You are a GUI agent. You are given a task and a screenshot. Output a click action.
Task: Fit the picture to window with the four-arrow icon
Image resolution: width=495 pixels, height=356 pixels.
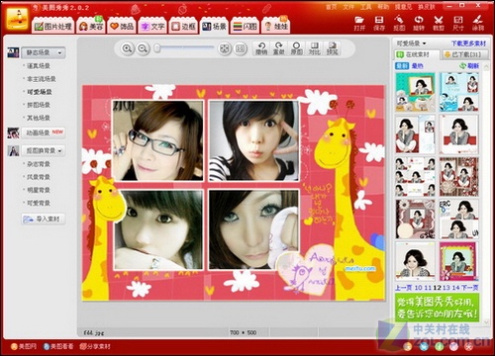[x=225, y=48]
